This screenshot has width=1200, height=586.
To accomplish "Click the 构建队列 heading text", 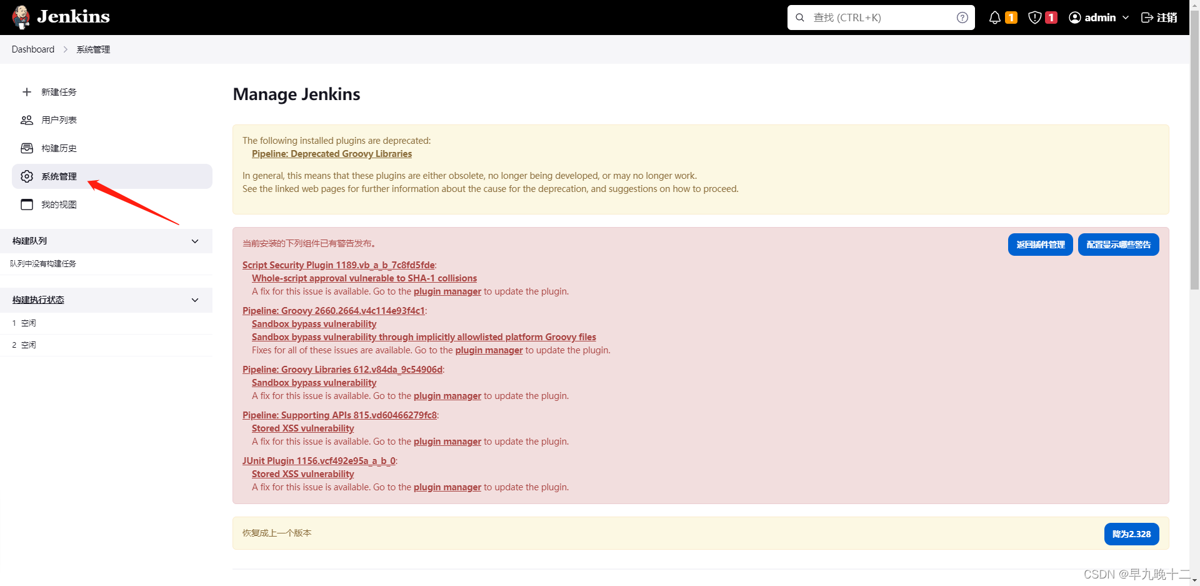I will click(29, 241).
